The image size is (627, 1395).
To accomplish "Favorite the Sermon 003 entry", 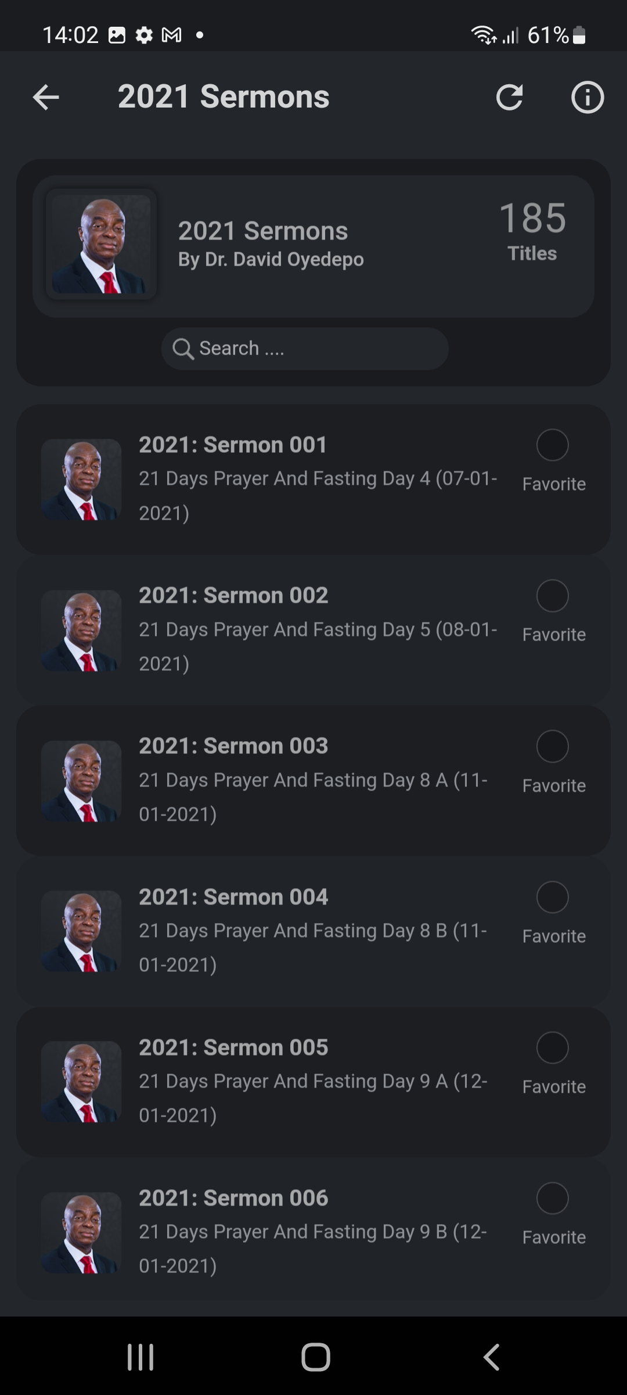I will pyautogui.click(x=552, y=746).
